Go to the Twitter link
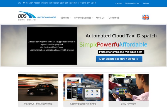 pos(146,3)
